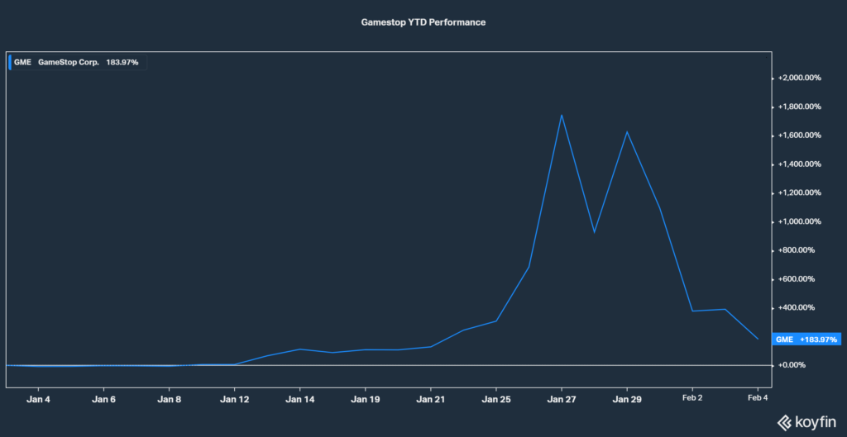Screen dimensions: 847x437
Task: Click the Feb 2 date label
Action: (x=692, y=400)
